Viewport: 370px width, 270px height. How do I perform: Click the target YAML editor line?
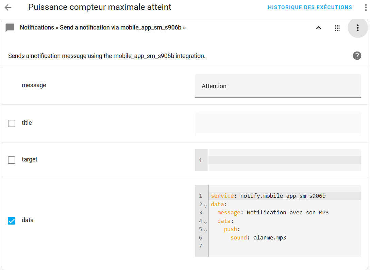click(x=284, y=160)
